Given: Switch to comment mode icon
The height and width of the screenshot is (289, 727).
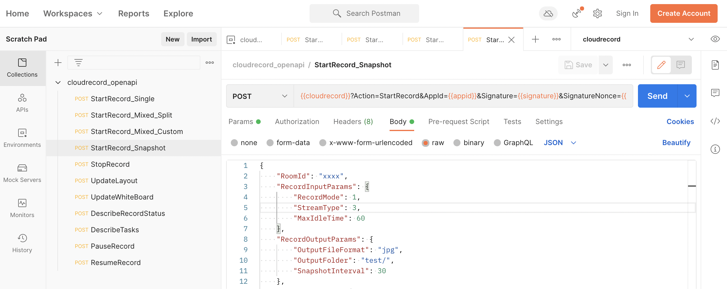Looking at the screenshot, I should [680, 65].
